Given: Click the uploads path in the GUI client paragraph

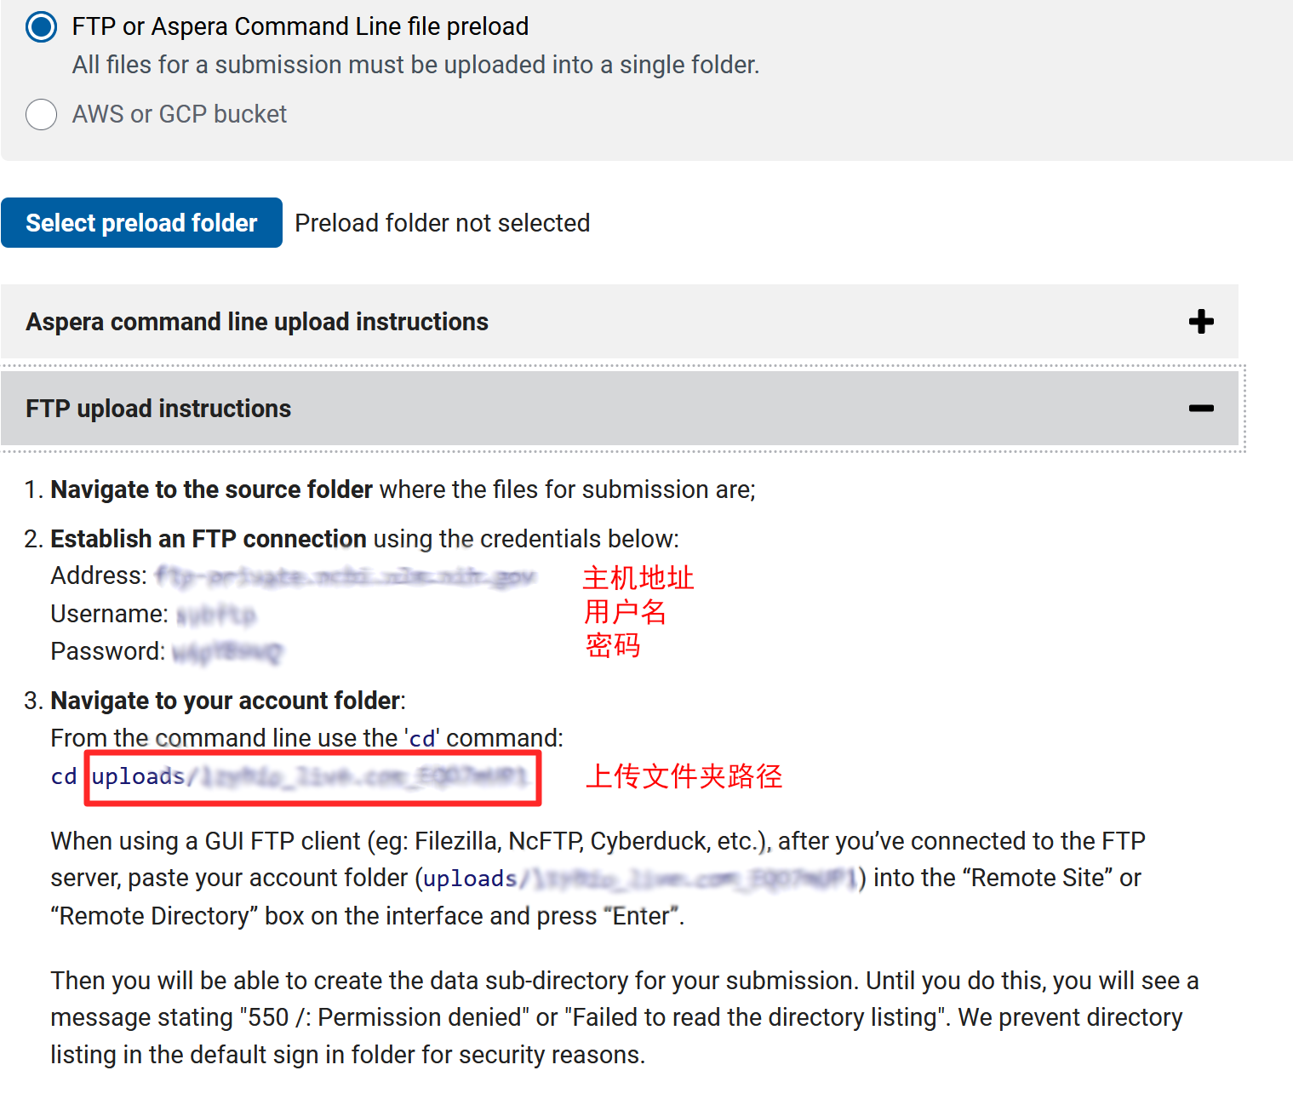Looking at the screenshot, I should 640,878.
